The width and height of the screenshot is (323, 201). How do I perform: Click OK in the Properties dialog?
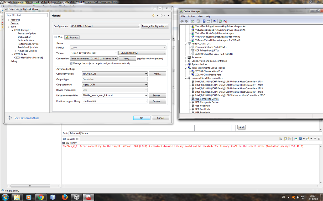(x=142, y=118)
